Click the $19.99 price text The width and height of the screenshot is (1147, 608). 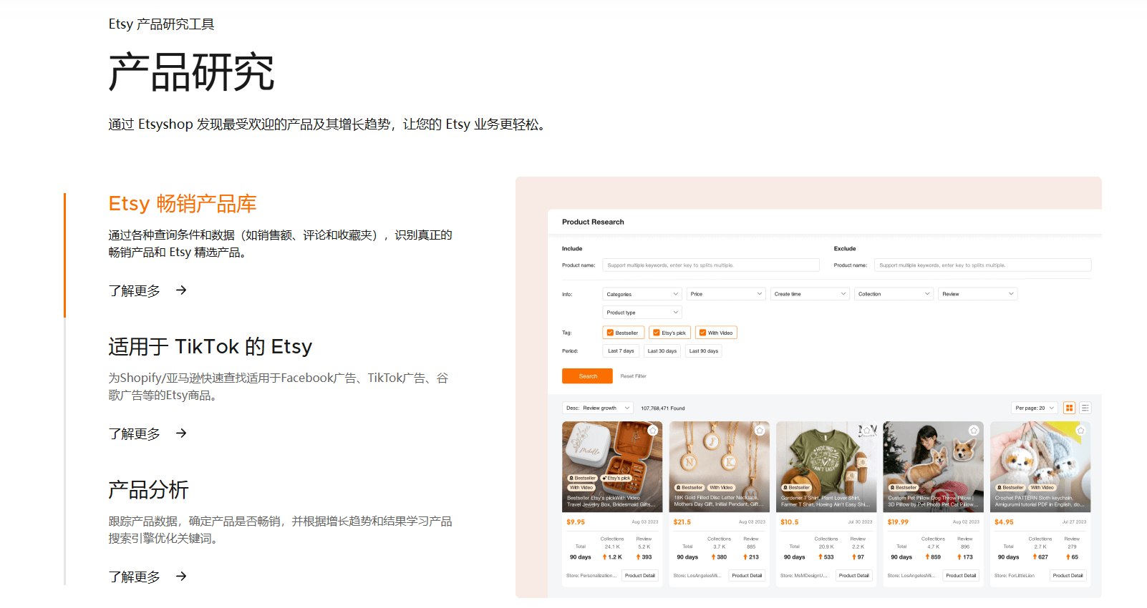pyautogui.click(x=898, y=522)
